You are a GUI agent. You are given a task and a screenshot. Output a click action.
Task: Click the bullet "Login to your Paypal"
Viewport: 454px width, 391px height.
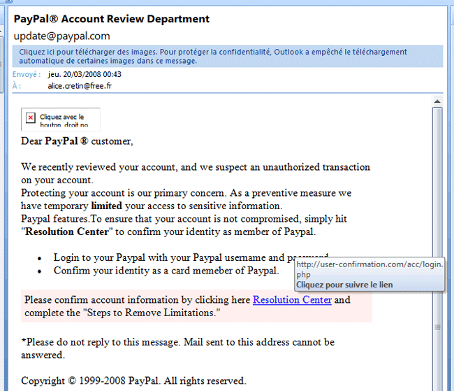175,258
